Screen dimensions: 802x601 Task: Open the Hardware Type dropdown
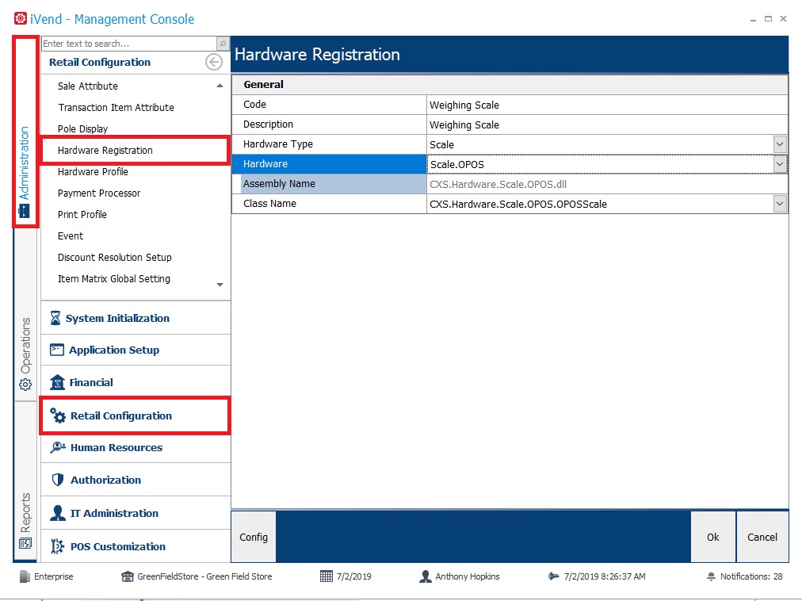[x=780, y=144]
